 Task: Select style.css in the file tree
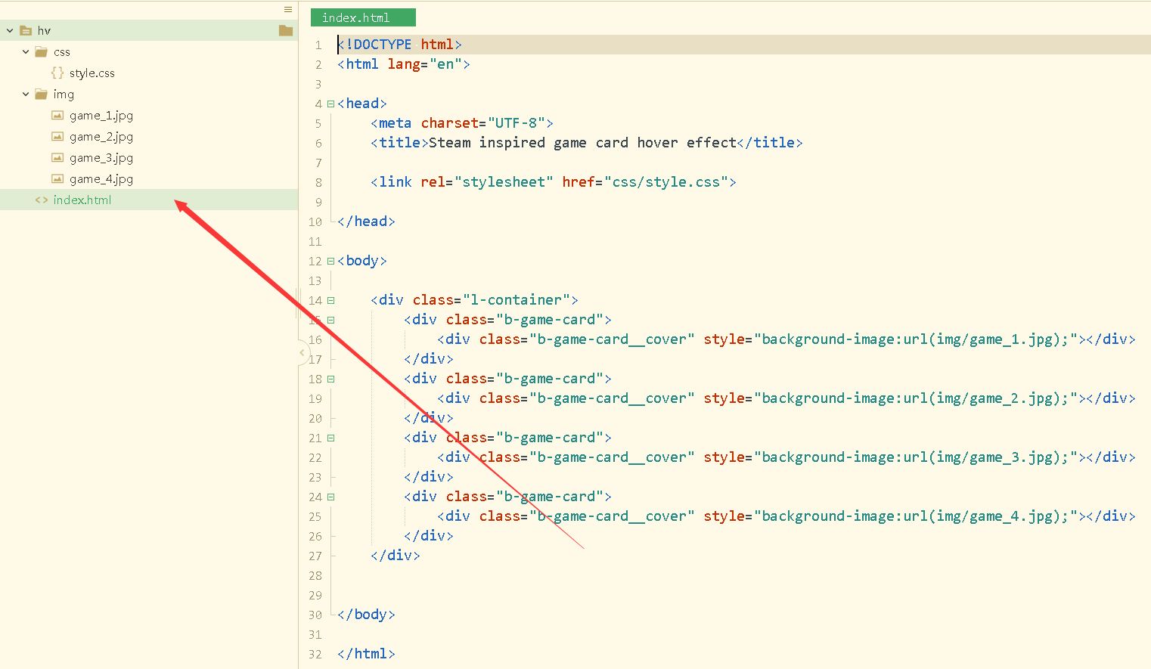coord(92,73)
